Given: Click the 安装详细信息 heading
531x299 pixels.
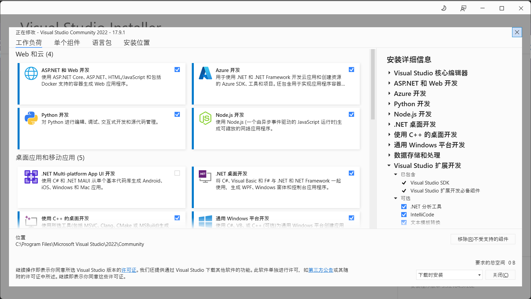Looking at the screenshot, I should click(x=409, y=60).
